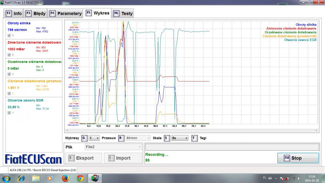The width and height of the screenshot is (325, 183).
Task: Click the ALFA 156 2.4 JTD status bar entry
Action: [43, 170]
